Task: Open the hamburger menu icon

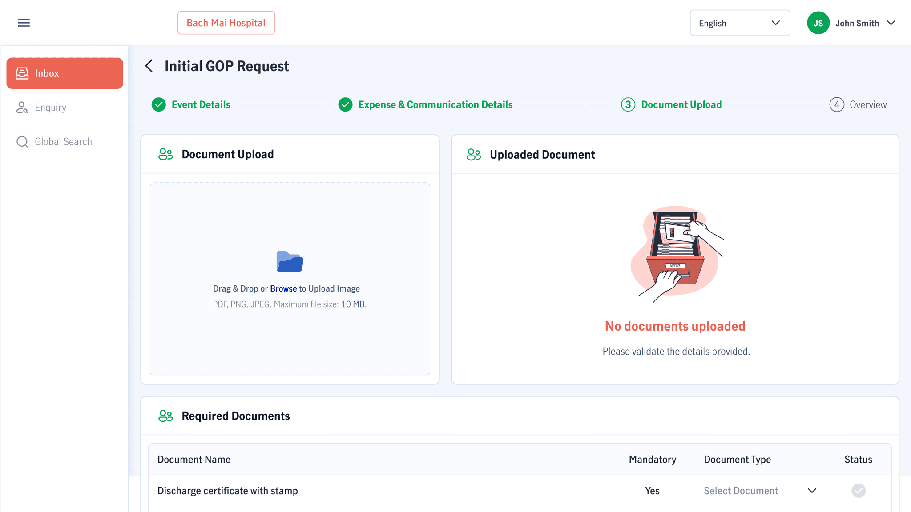Action: [x=24, y=23]
